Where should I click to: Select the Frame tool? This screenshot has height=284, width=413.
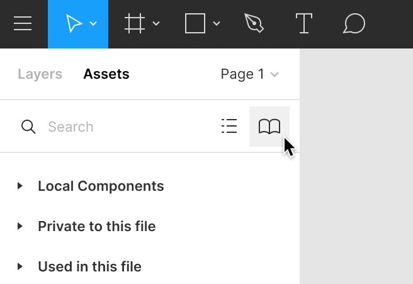pos(133,24)
